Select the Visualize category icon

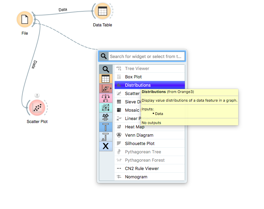(x=106, y=89)
